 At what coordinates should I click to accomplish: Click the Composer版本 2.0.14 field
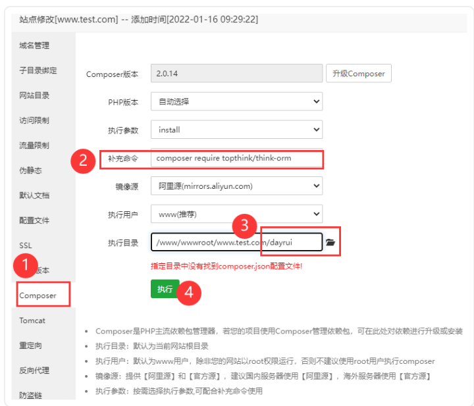(237, 73)
